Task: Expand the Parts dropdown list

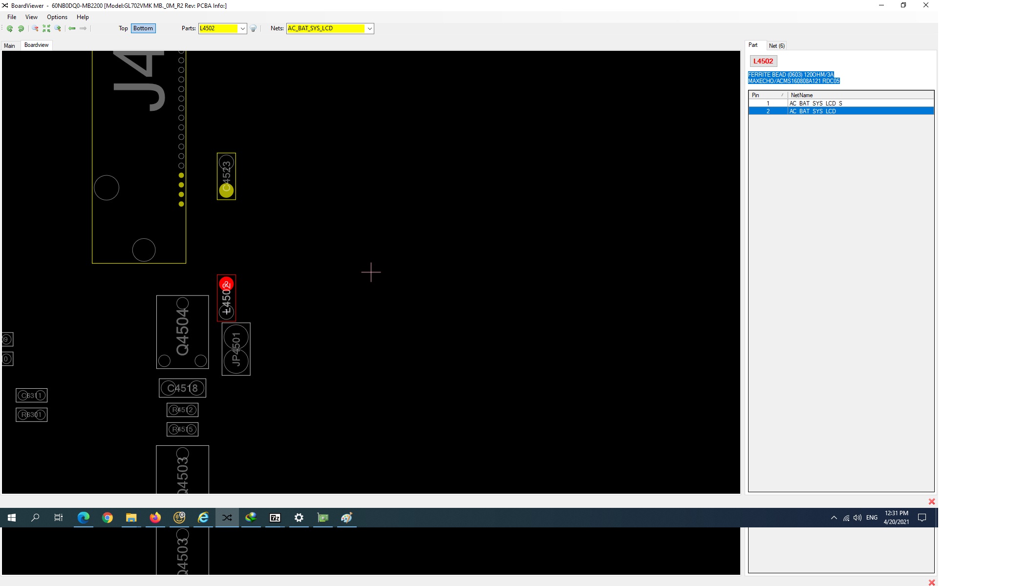Action: (x=242, y=28)
